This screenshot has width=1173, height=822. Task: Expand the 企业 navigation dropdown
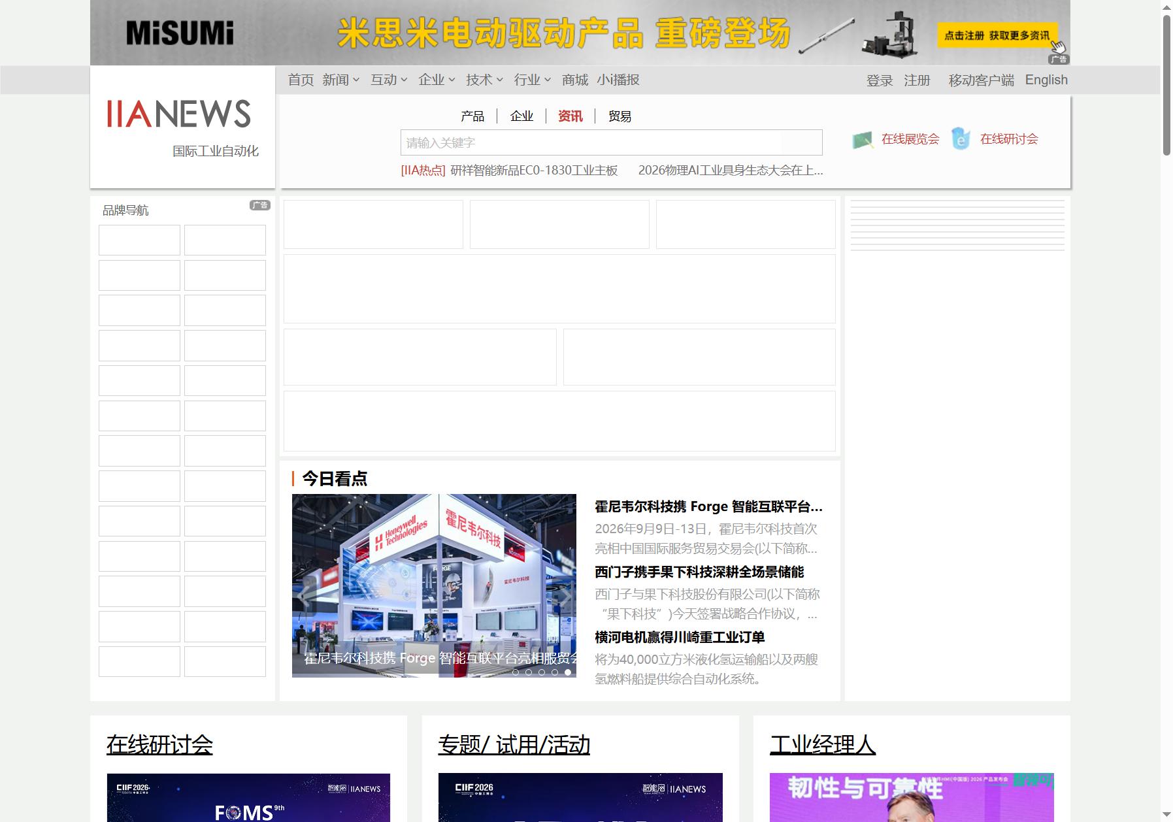pyautogui.click(x=437, y=80)
